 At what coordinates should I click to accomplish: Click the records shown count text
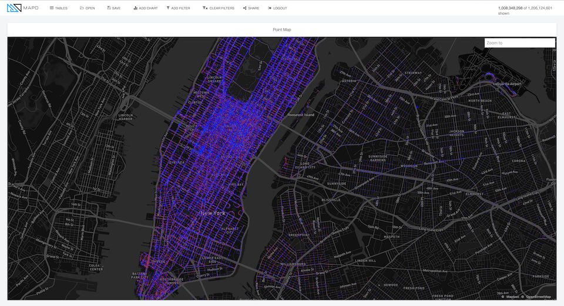(x=525, y=11)
